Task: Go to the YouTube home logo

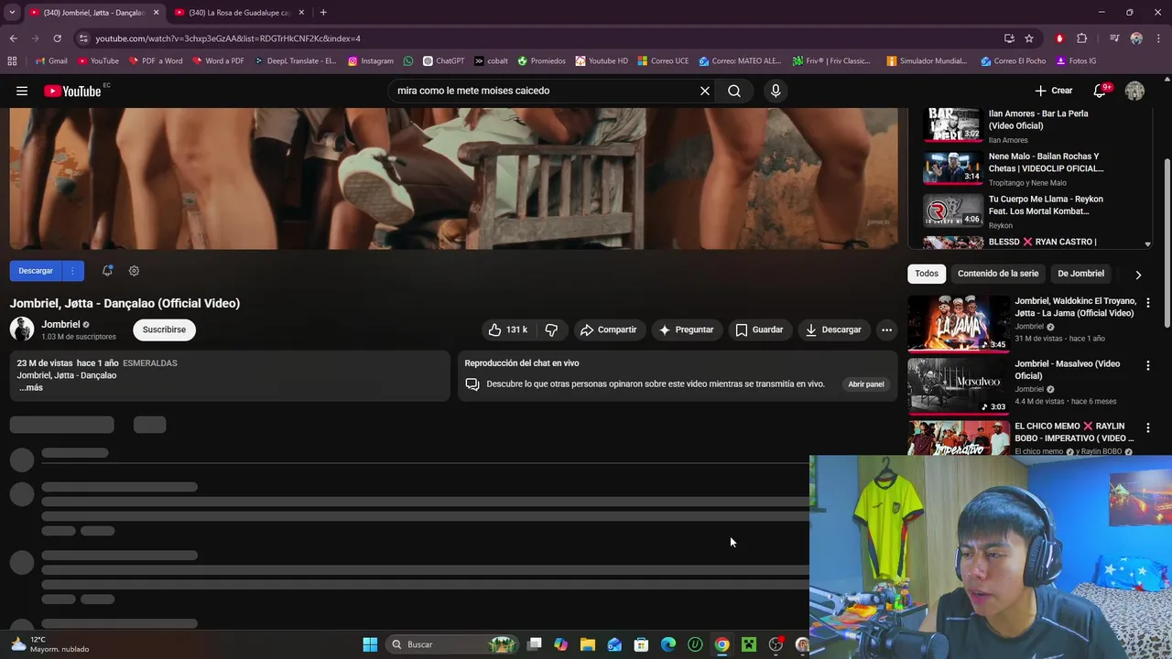Action: [72, 91]
